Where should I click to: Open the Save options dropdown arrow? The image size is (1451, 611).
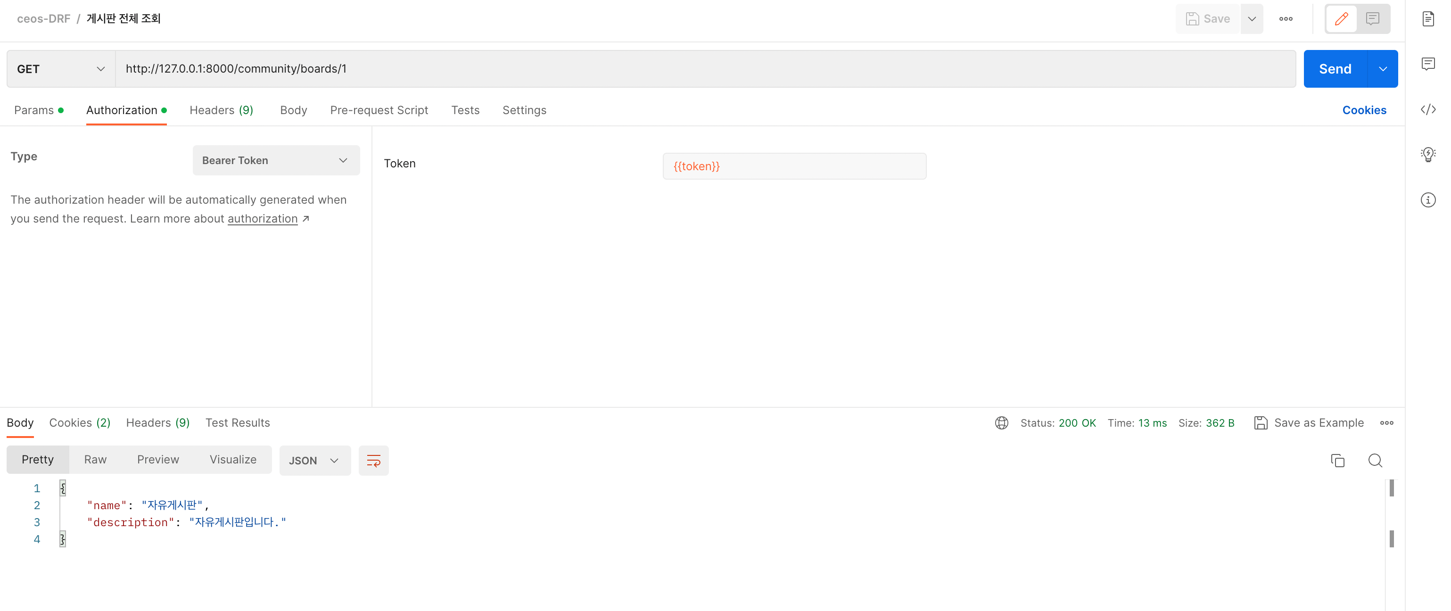[x=1252, y=18]
